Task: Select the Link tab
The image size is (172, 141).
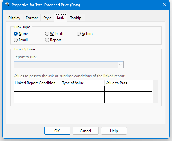Action: click(61, 17)
